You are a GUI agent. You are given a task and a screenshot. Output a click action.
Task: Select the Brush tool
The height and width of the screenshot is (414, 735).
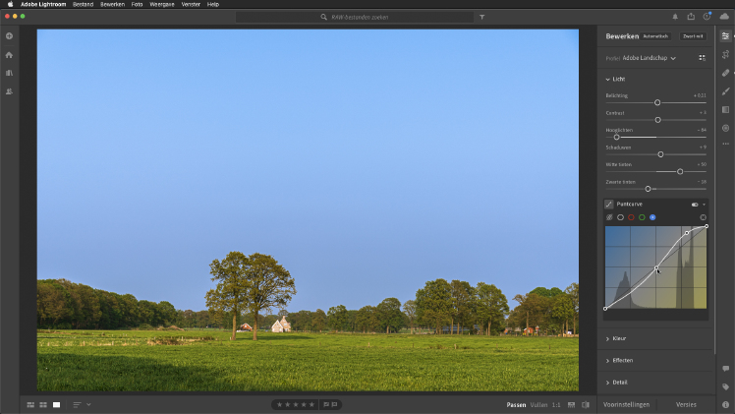coord(725,91)
